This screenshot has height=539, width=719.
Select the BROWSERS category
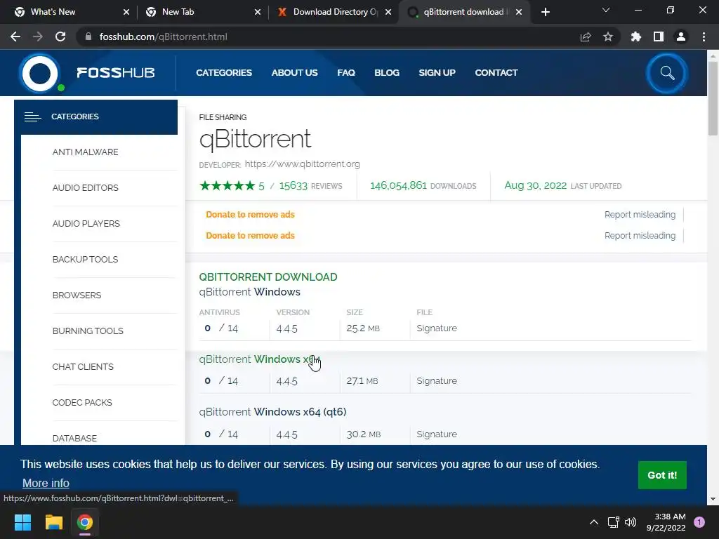point(77,295)
